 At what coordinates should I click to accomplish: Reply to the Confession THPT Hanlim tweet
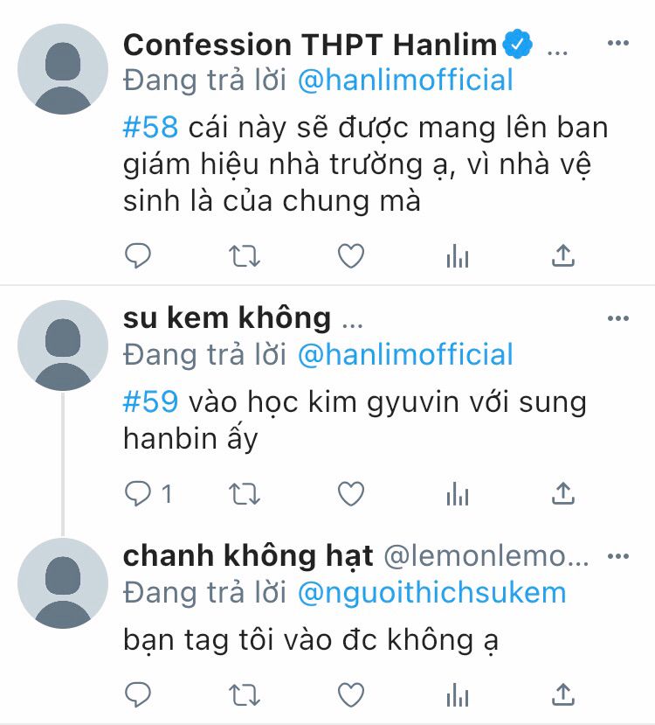pyautogui.click(x=138, y=255)
